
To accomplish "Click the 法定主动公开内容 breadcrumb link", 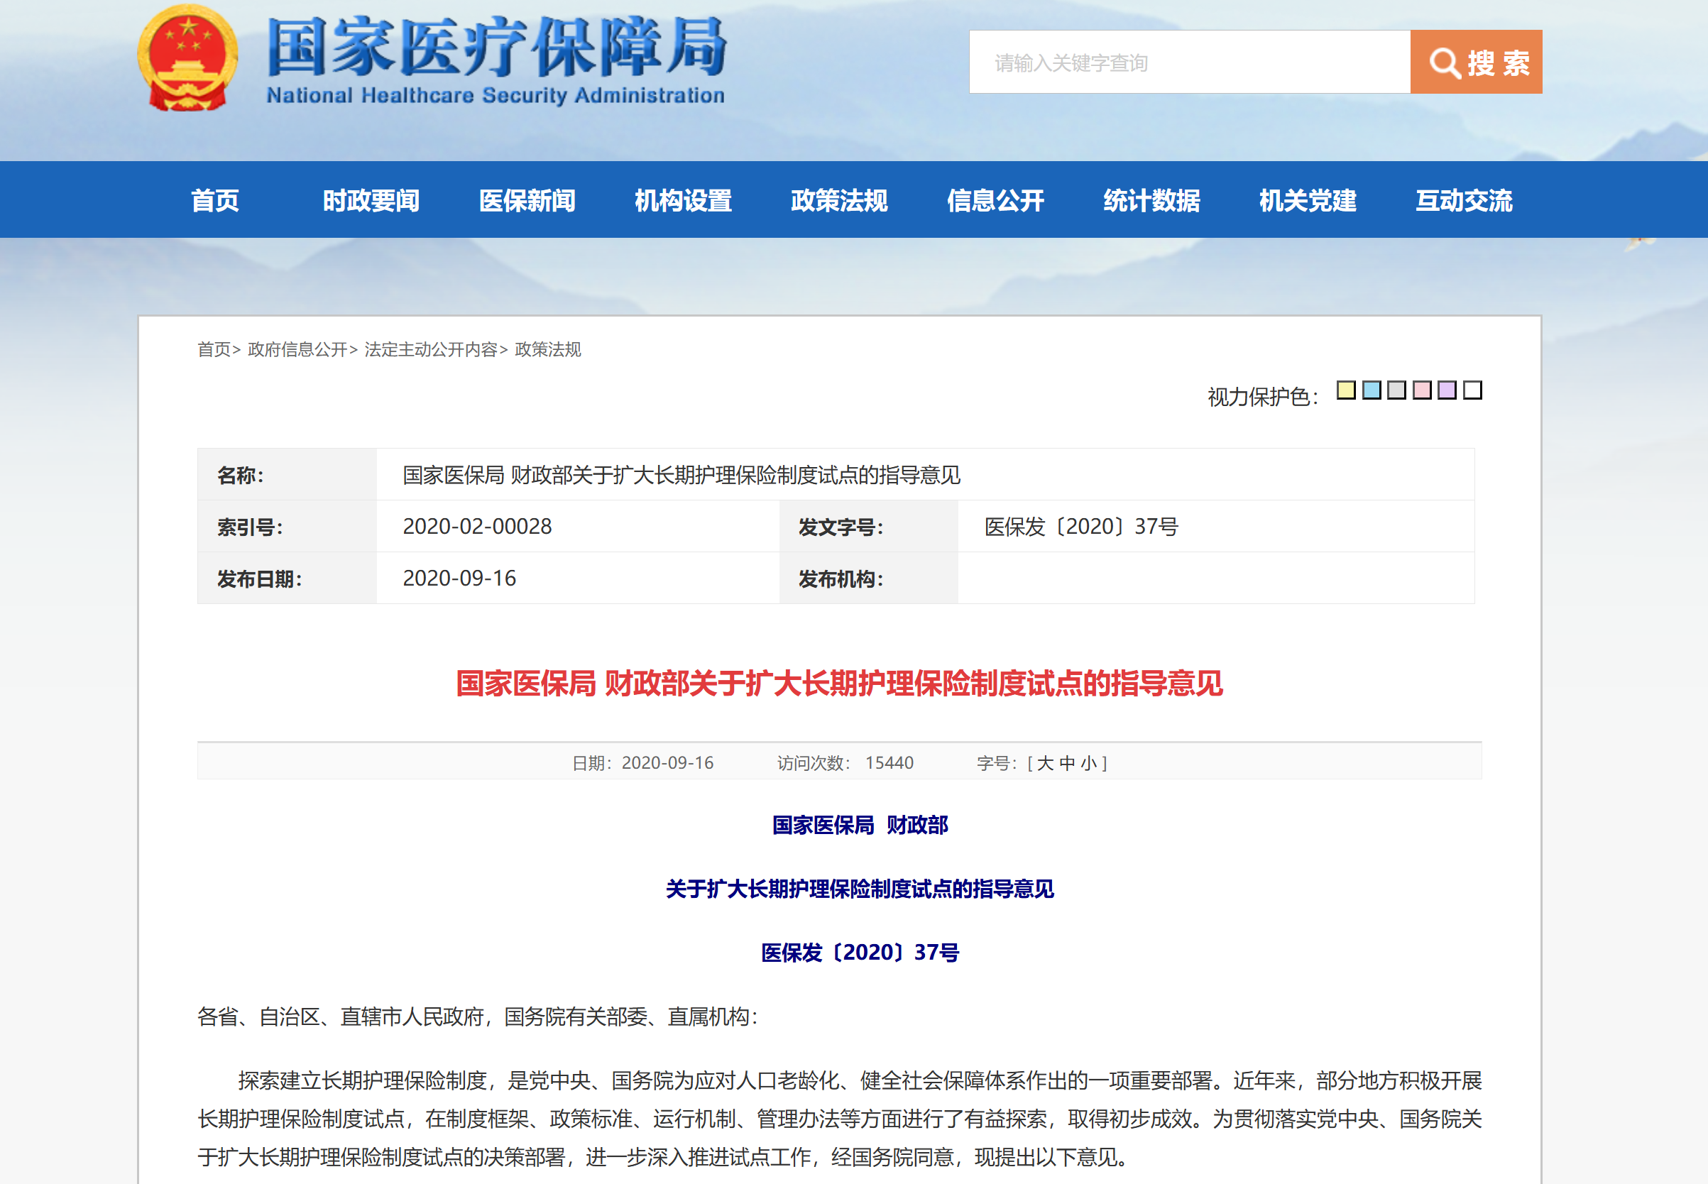I will tap(431, 349).
